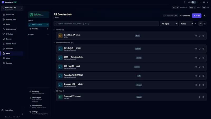Open the Name sort dropdown
This screenshot has width=211, height=119.
pyautogui.click(x=186, y=24)
